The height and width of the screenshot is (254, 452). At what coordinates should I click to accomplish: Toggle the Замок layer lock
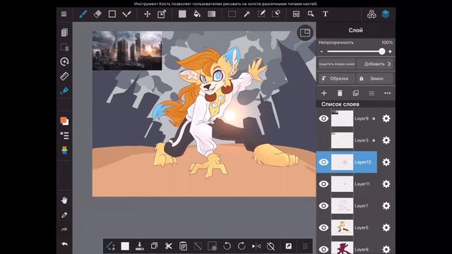(x=374, y=78)
